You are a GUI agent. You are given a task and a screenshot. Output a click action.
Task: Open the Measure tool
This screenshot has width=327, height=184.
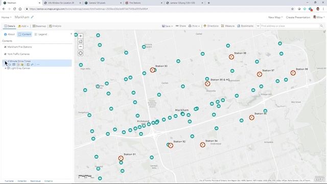coord(228,26)
